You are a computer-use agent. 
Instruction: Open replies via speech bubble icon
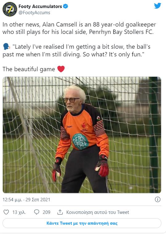click(x=37, y=212)
